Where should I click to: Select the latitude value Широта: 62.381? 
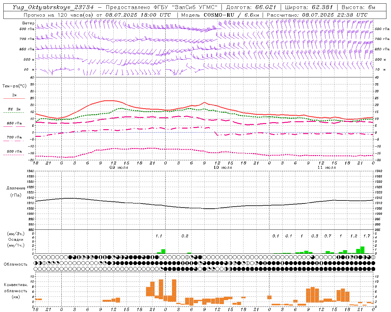309,7
